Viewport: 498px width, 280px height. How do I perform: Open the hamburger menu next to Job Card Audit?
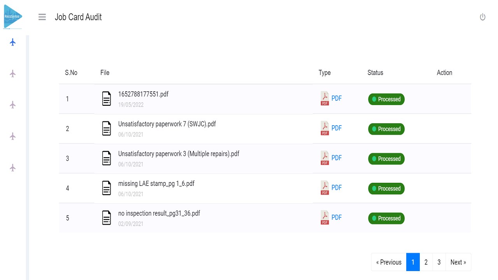[x=42, y=17]
